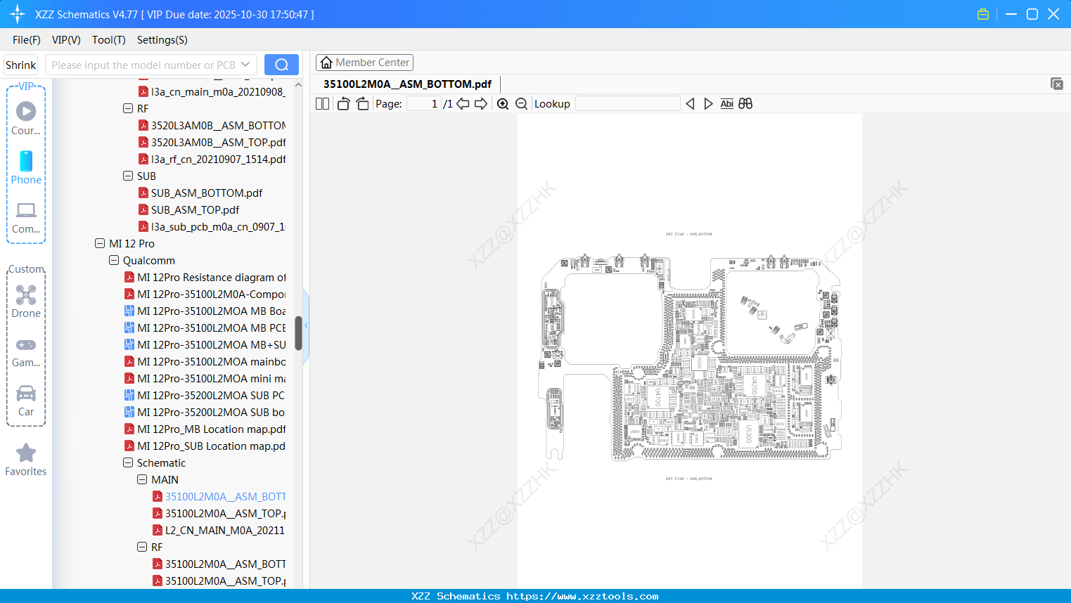Collapse the Qualcomm branch
Viewport: 1071px width, 603px height.
pyautogui.click(x=114, y=260)
